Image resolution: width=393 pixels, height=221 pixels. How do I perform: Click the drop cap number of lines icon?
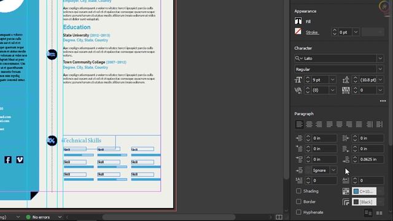[299, 180]
